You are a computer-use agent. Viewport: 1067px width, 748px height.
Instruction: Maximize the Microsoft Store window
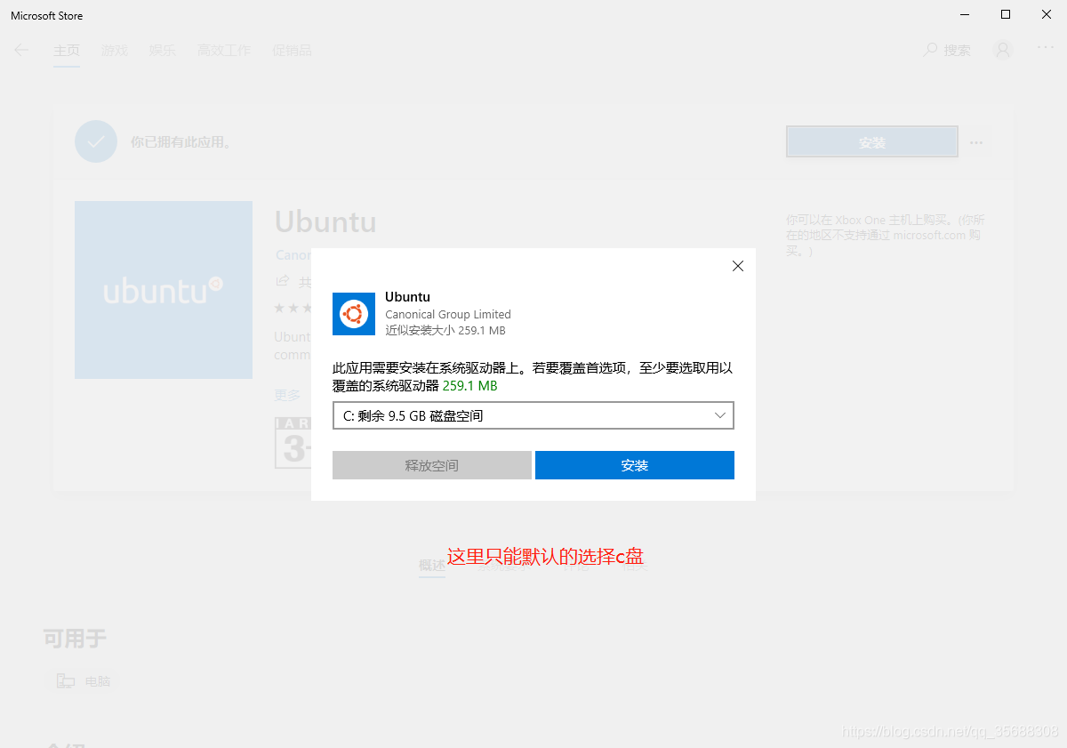[x=1006, y=14]
